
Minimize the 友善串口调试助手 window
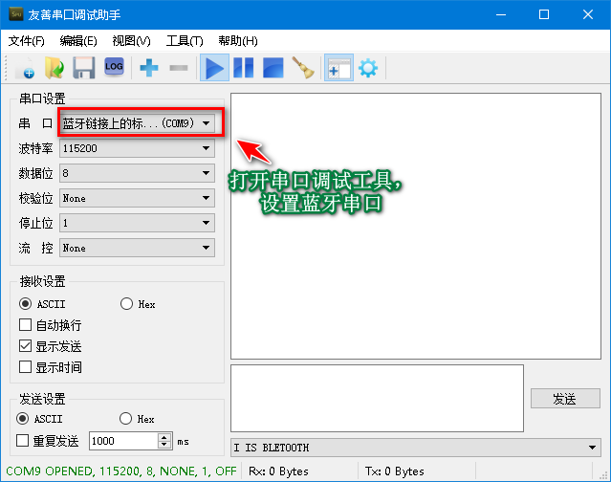click(x=501, y=14)
